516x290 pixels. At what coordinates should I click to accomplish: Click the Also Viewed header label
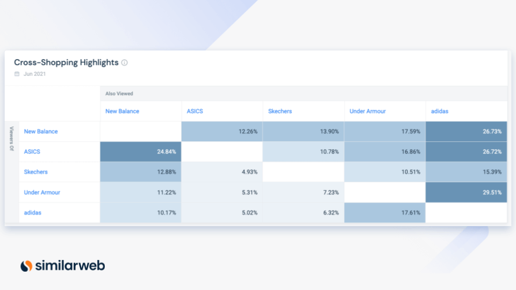pyautogui.click(x=119, y=93)
